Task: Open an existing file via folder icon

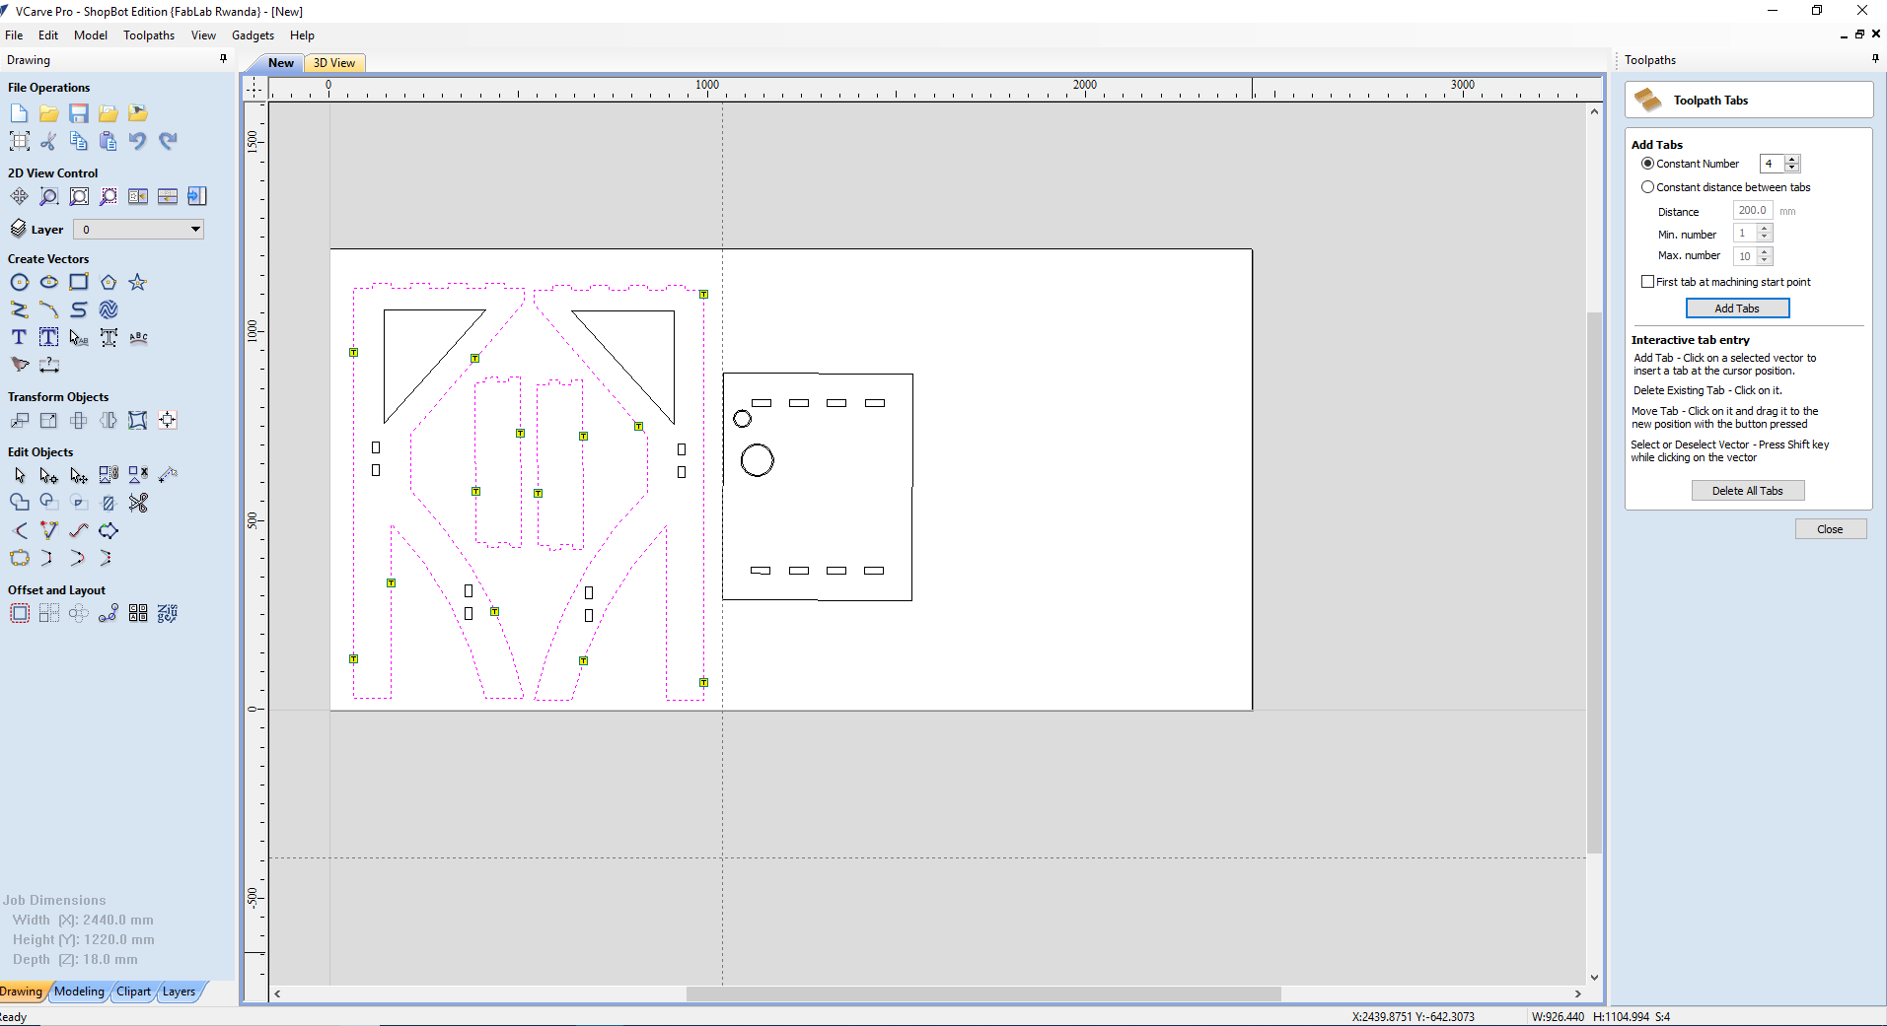Action: [x=48, y=113]
